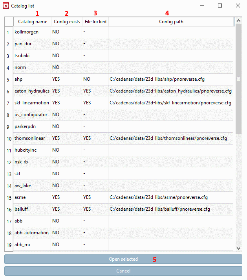Image resolution: width=247 pixels, height=280 pixels.
Task: Select the tsubaki catalog name cell
Action: [x=32, y=56]
